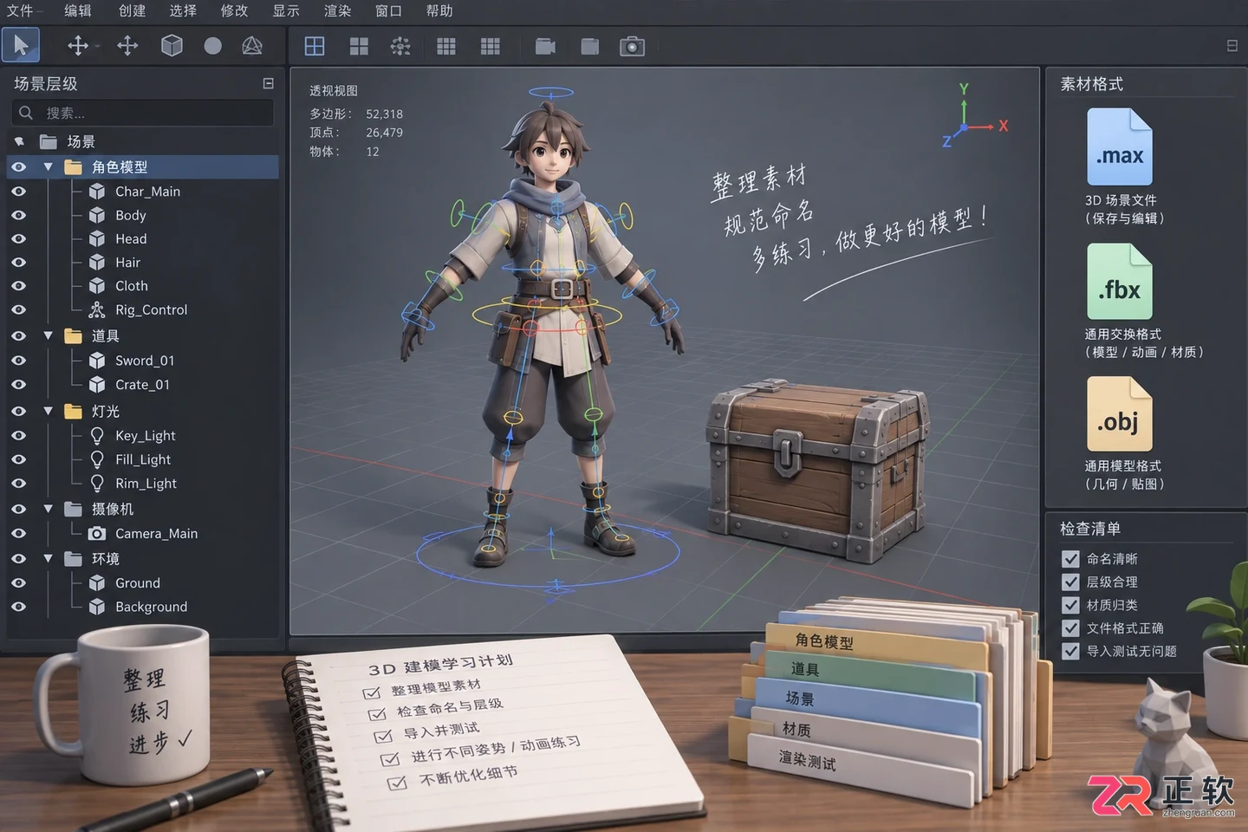Click the Key_Light bulb icon
Image resolution: width=1248 pixels, height=832 pixels.
click(97, 435)
